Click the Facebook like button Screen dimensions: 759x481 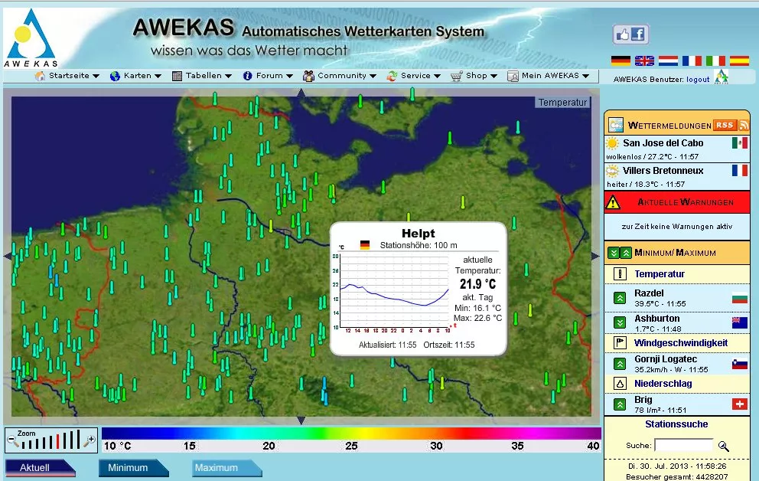(630, 34)
